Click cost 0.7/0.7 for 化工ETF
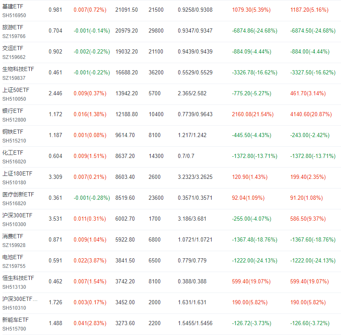Screen dimensions: 341x336 186,156
